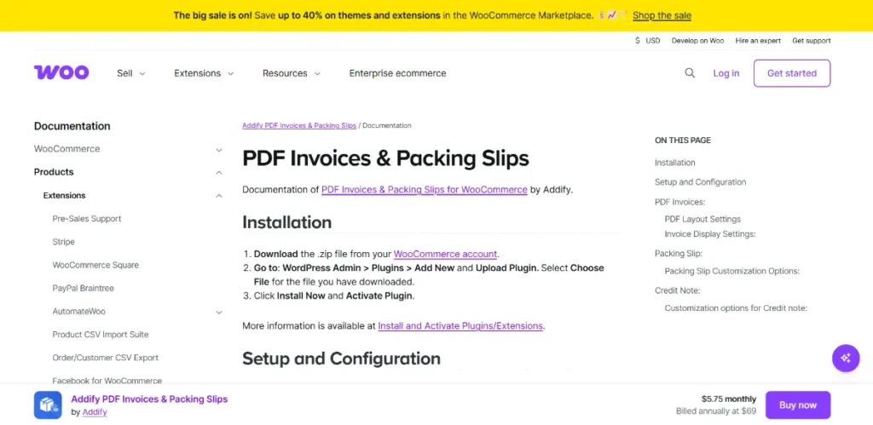Viewport: 873px width, 425px height.
Task: Jump to Packing Slip Customization Options:
Action: (732, 271)
